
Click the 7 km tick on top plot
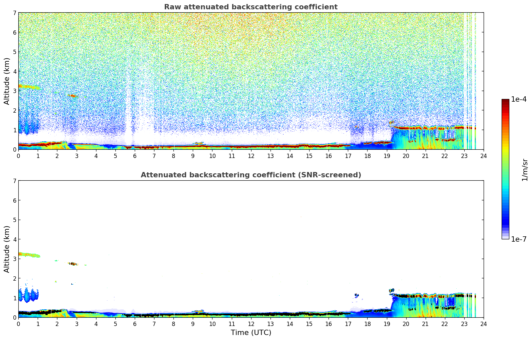(x=14, y=13)
